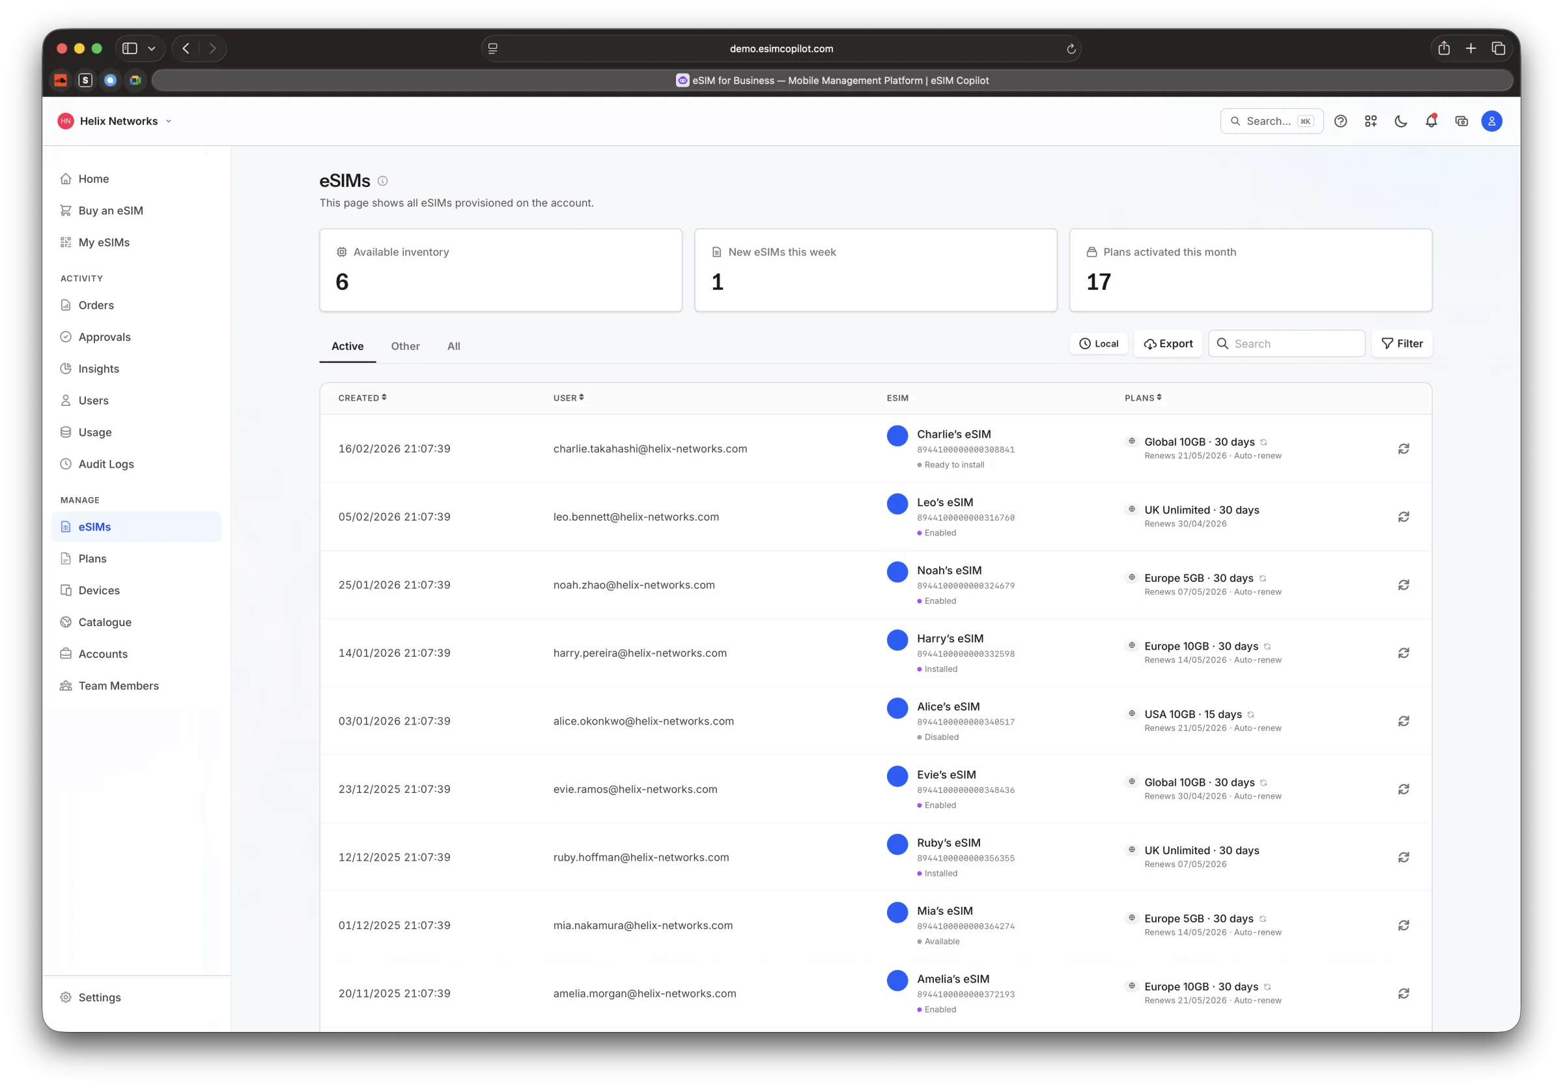Refresh Evie's eSIM row

(x=1403, y=789)
